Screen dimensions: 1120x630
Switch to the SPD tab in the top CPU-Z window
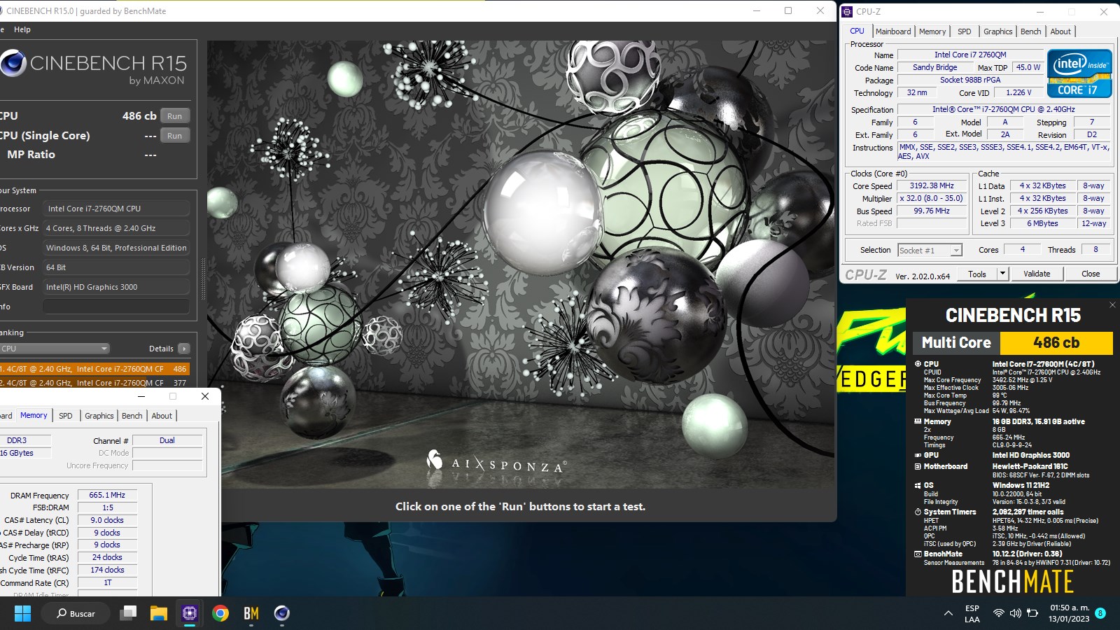click(x=964, y=31)
